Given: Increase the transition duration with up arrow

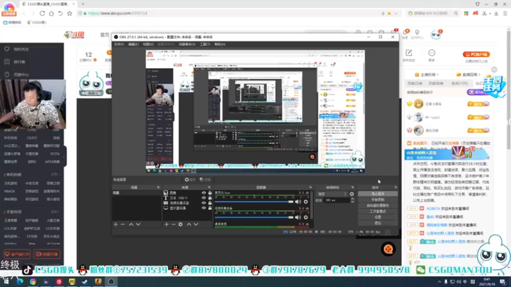Looking at the screenshot, I should tap(353, 199).
